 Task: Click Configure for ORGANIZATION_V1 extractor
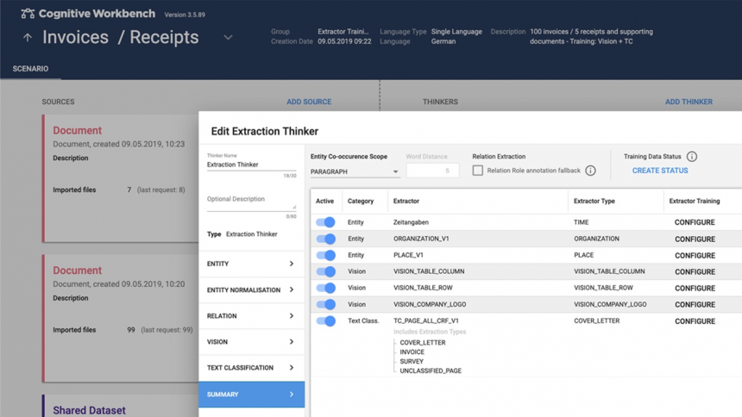click(x=695, y=239)
